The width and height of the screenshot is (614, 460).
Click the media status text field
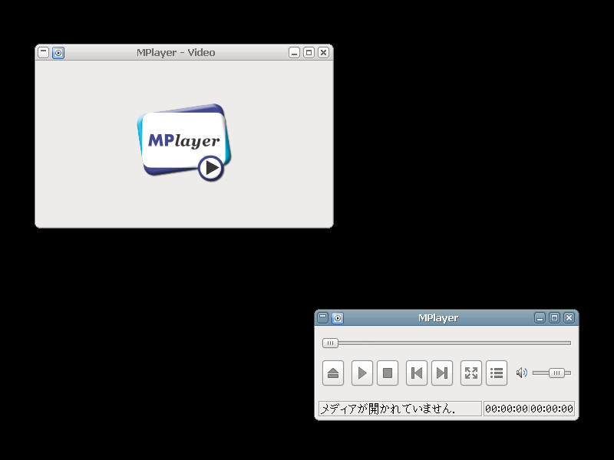[x=400, y=409]
